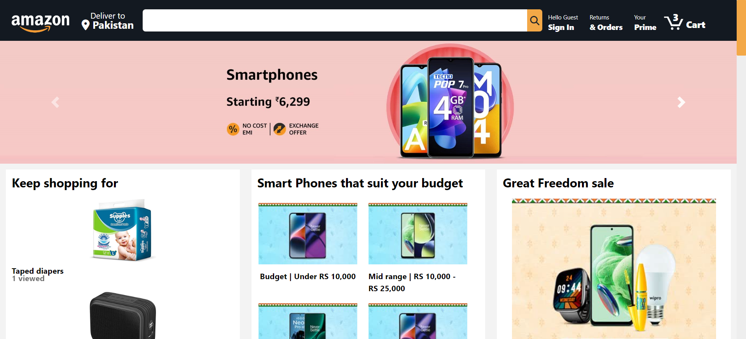This screenshot has width=746, height=339.
Task: Open Mid range RS 10,000 - 25,000 link
Action: tap(412, 282)
